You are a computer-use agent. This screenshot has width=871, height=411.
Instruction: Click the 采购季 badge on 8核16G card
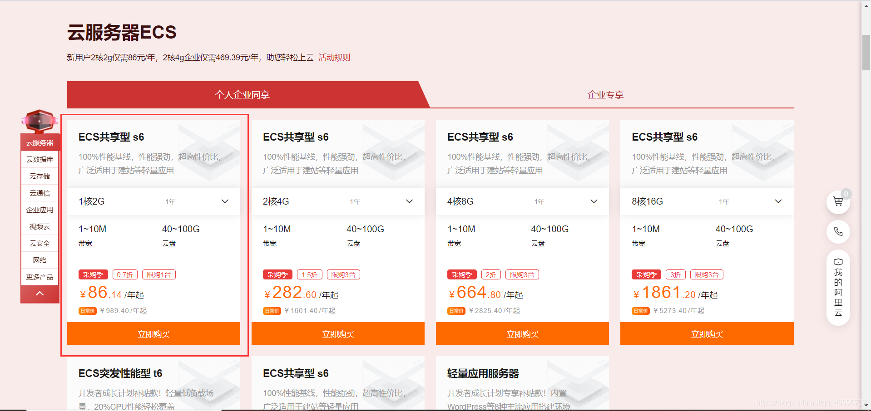(x=646, y=274)
